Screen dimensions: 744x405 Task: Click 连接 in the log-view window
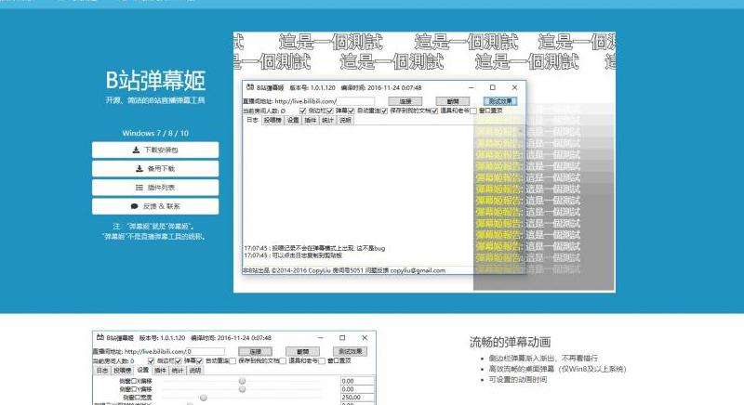pos(405,101)
